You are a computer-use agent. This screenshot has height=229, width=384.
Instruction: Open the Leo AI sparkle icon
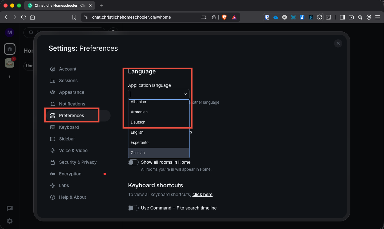point(360,17)
